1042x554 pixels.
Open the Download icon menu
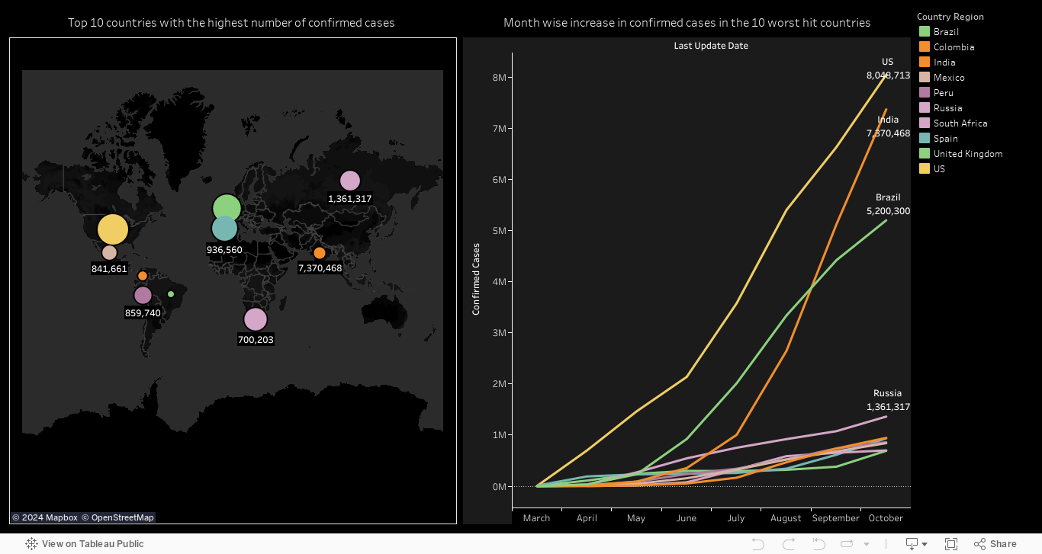pyautogui.click(x=912, y=544)
